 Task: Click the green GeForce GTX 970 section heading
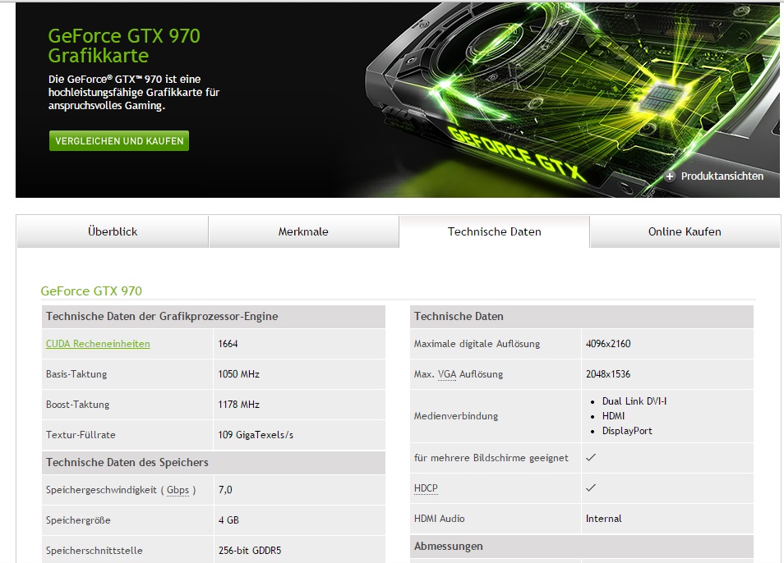click(x=91, y=291)
